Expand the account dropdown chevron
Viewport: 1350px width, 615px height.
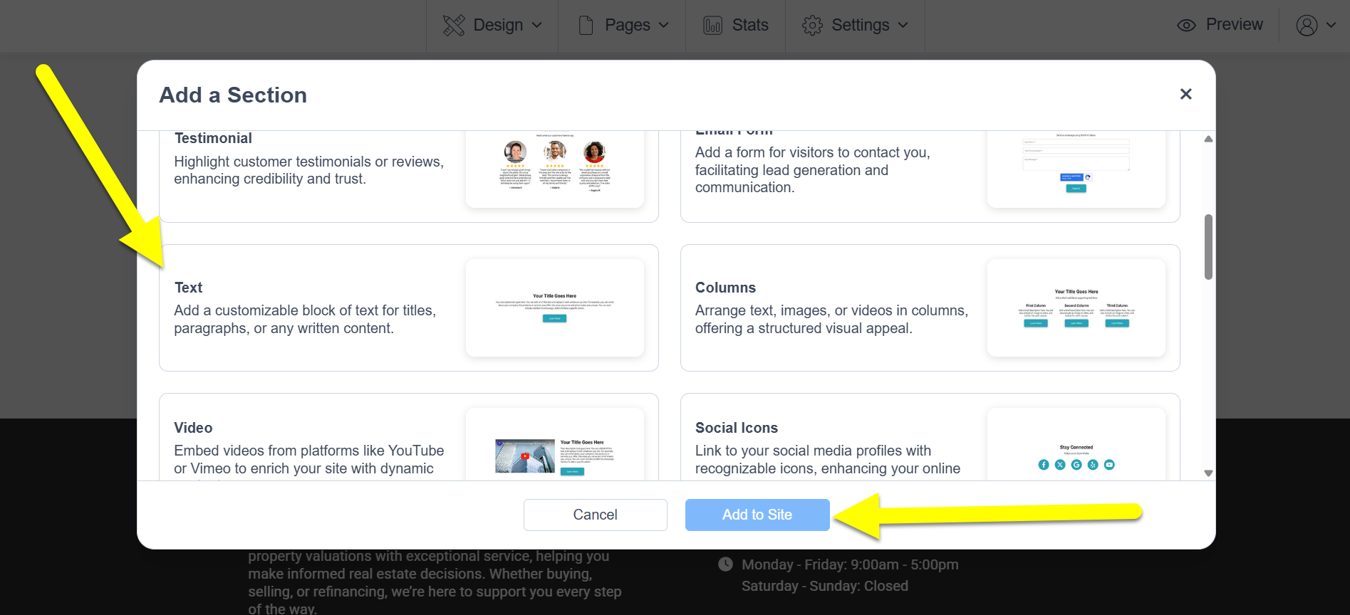coord(1331,26)
